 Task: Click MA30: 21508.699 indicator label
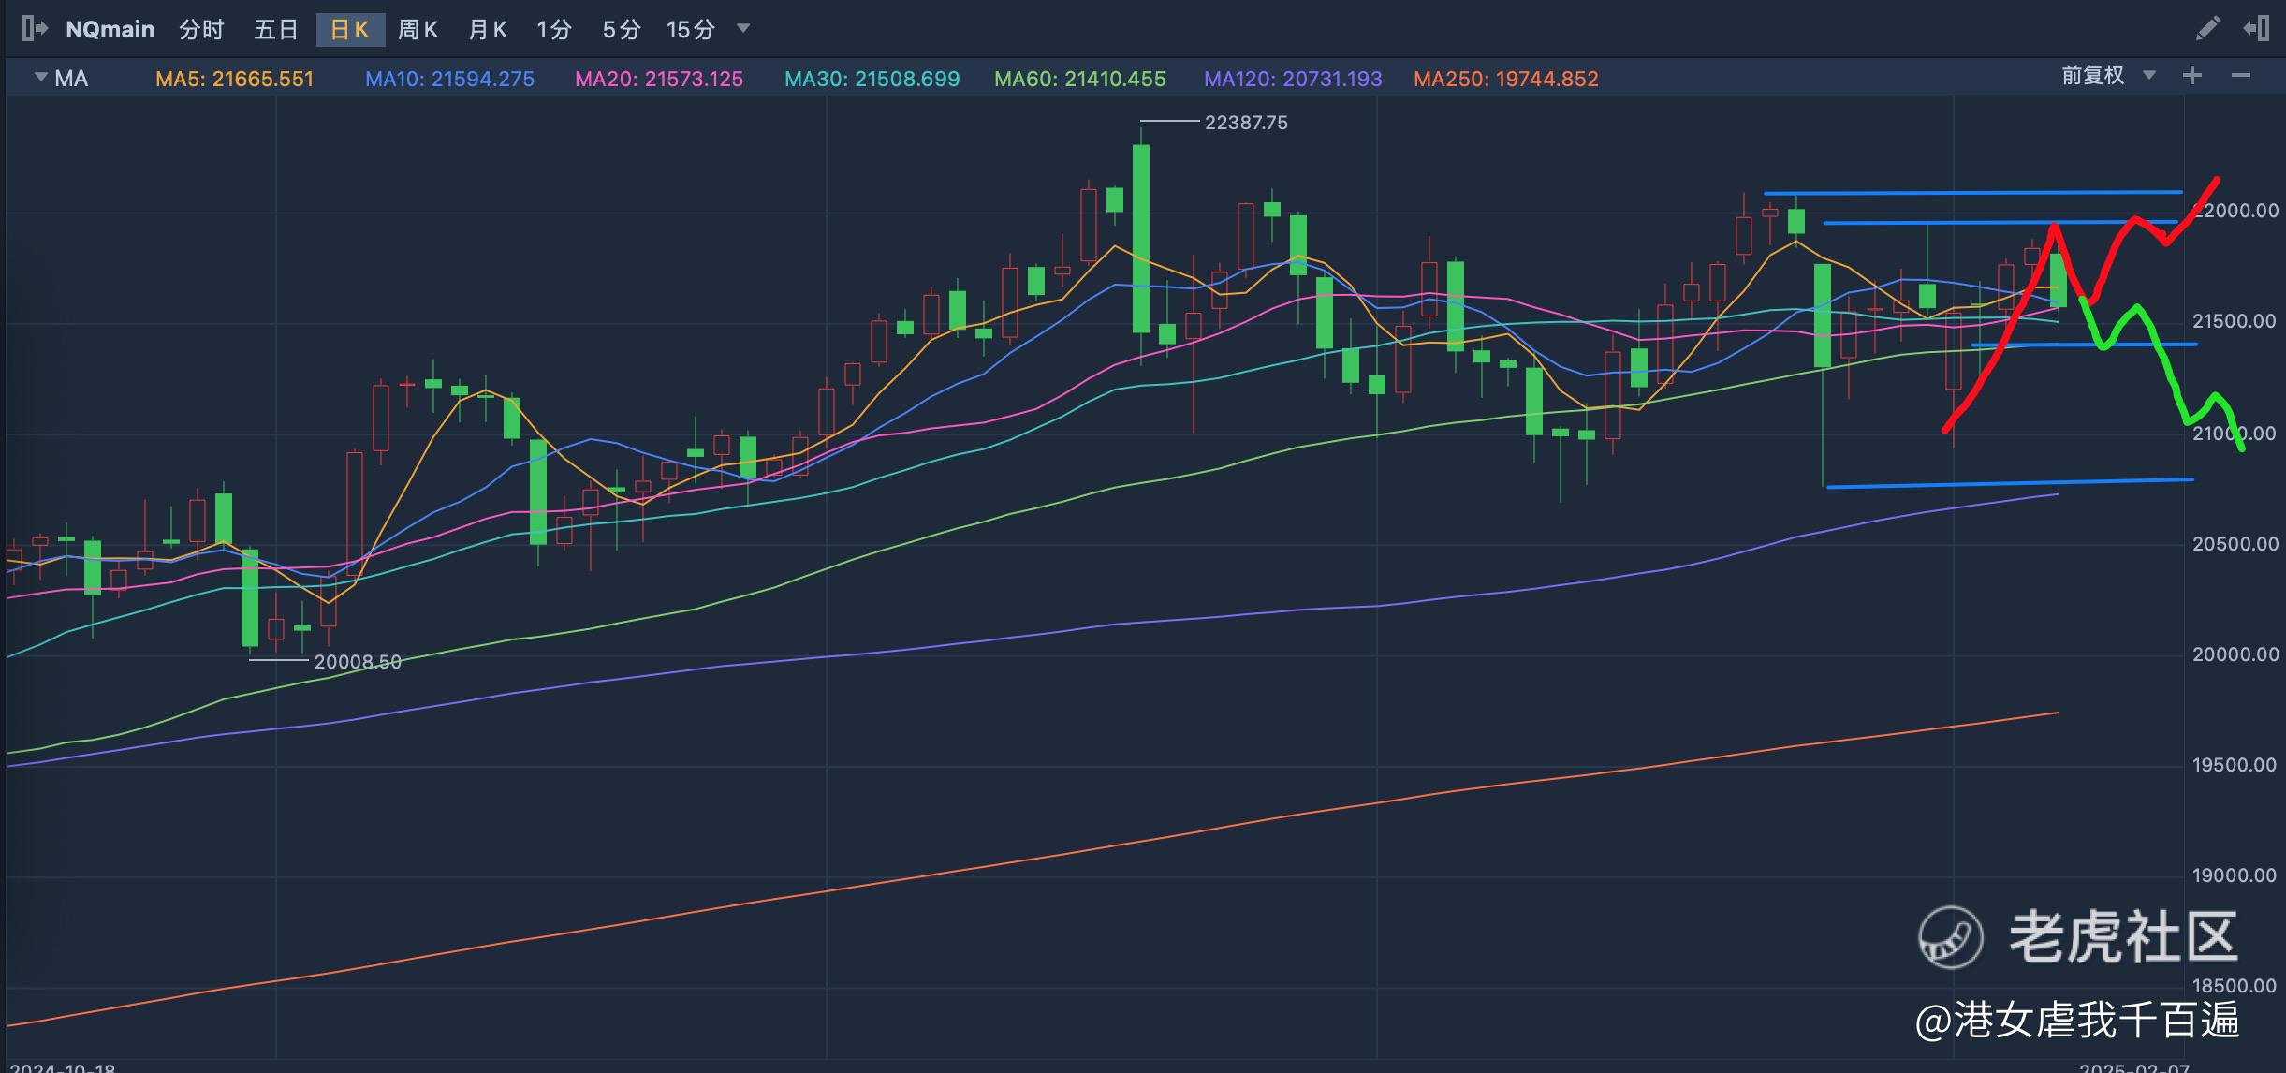click(872, 79)
